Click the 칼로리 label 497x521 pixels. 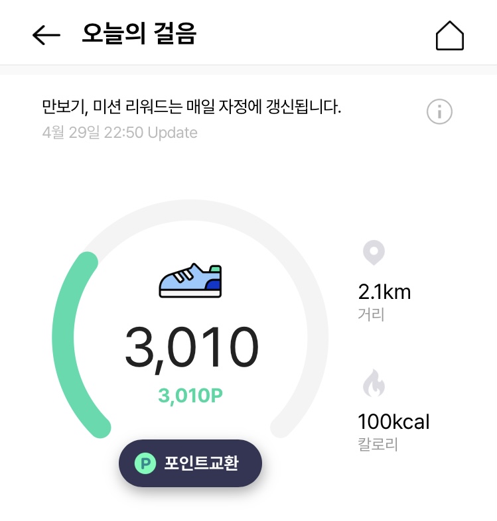378,443
